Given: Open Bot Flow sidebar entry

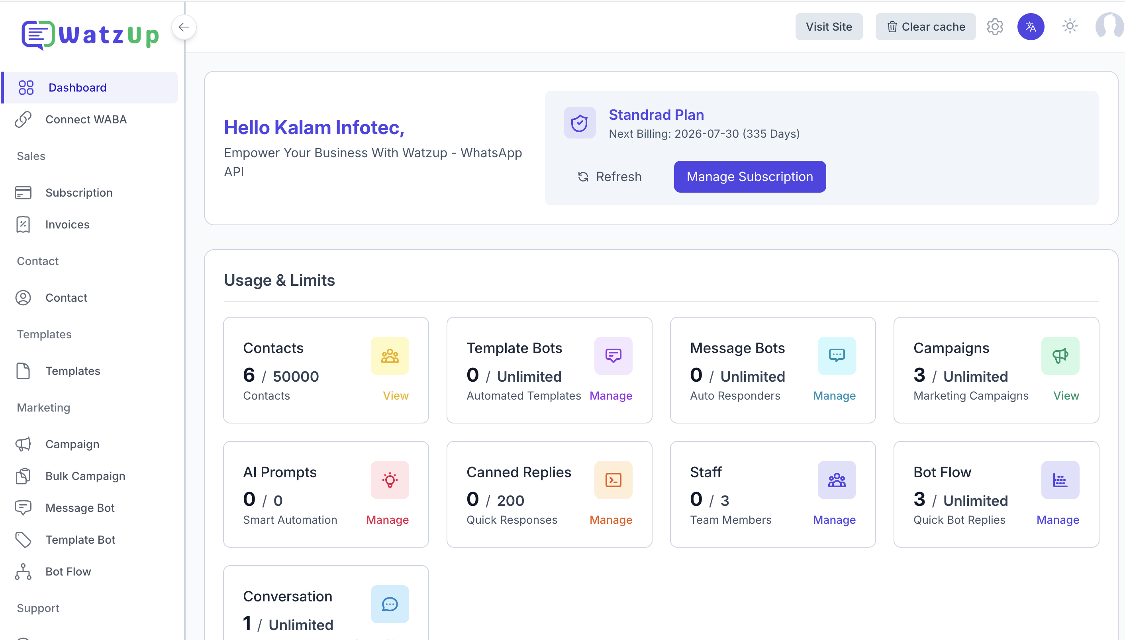Looking at the screenshot, I should 90,572.
